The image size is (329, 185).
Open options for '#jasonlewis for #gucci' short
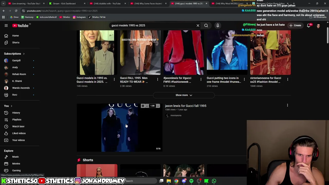pyautogui.click(x=201, y=79)
